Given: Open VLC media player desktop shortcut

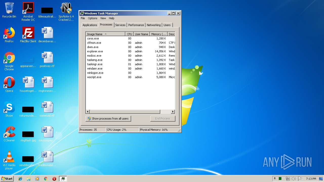Looking at the screenshot, I should tap(9, 160).
